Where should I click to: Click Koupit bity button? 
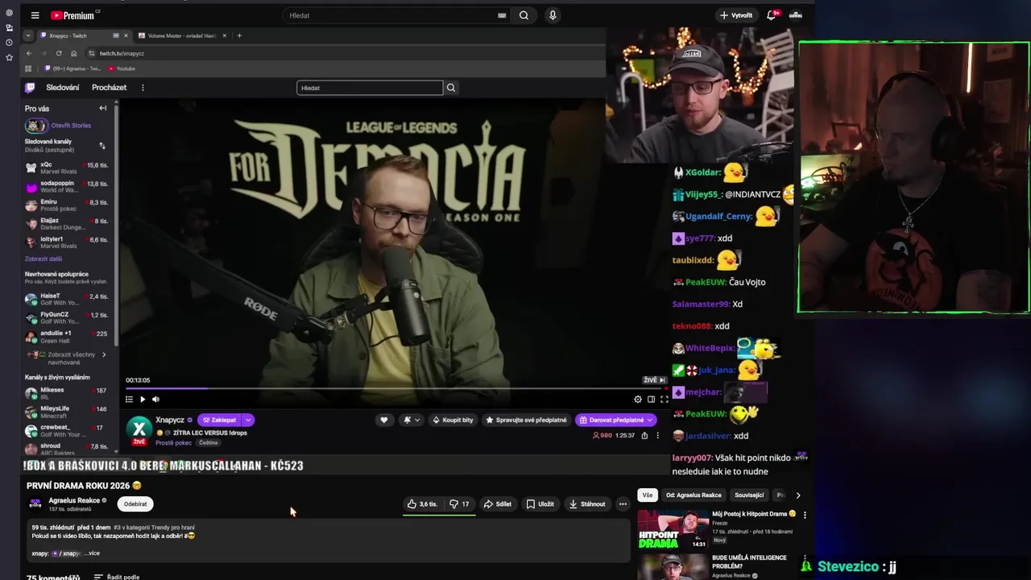(453, 420)
